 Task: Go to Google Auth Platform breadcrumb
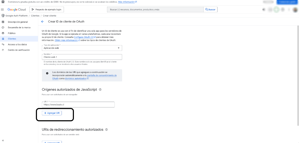(x=17, y=16)
